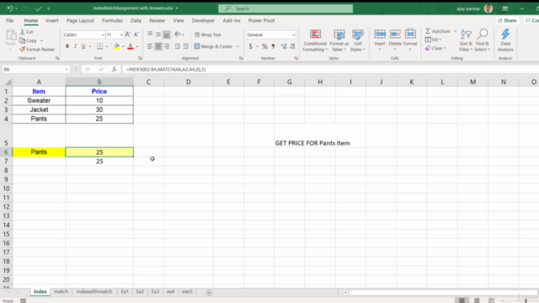Apply Percent Style format
This screenshot has width=539, height=303.
[264, 46]
